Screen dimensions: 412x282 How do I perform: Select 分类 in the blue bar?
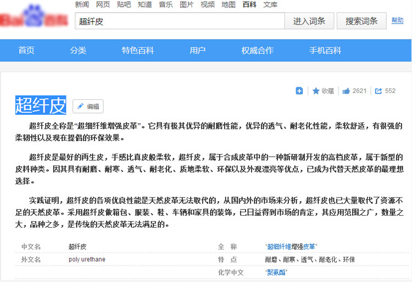click(78, 50)
